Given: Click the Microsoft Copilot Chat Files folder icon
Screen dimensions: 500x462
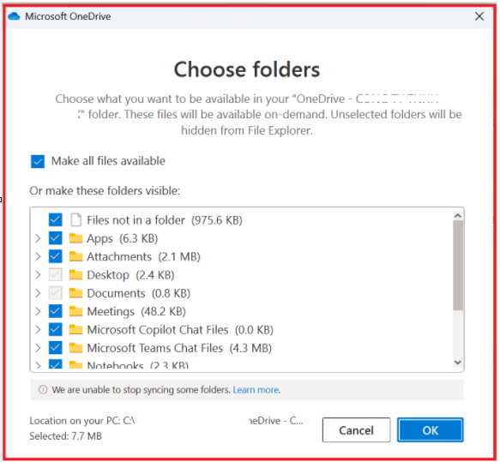Looking at the screenshot, I should pos(75,329).
